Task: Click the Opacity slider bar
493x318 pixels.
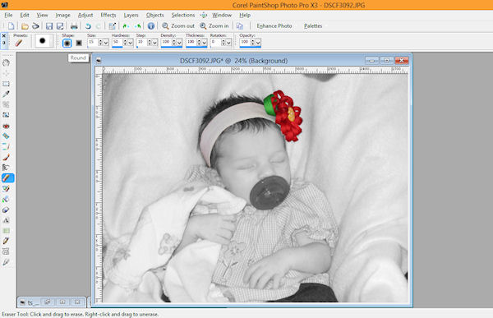Action: [251, 47]
